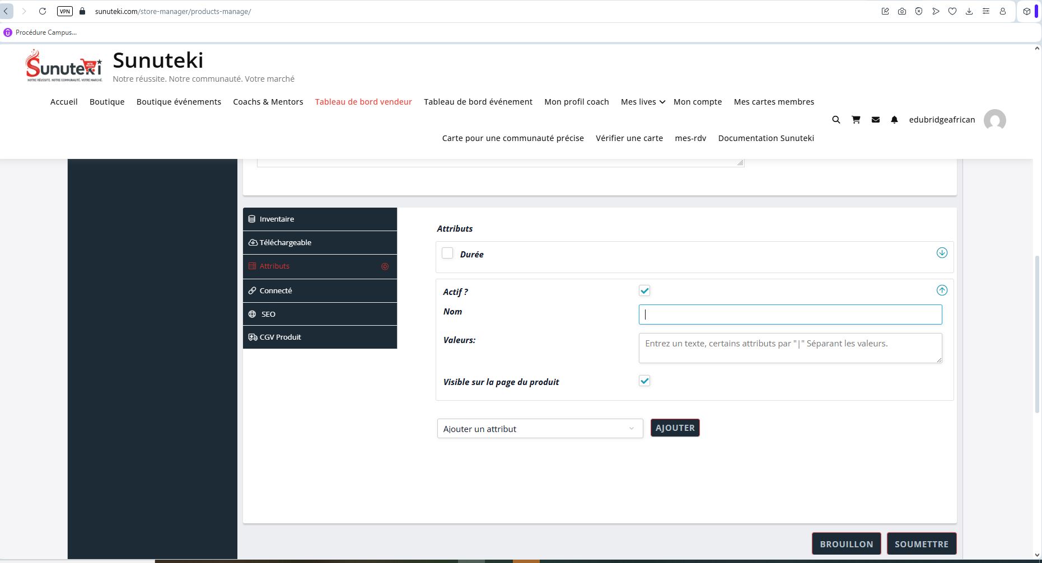
Task: Click the notifications bell icon
Action: 894,120
